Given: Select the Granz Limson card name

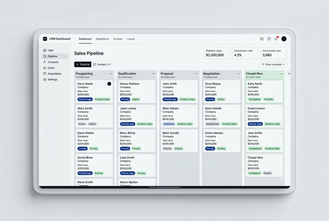Looking at the screenshot, I should tap(256, 108).
